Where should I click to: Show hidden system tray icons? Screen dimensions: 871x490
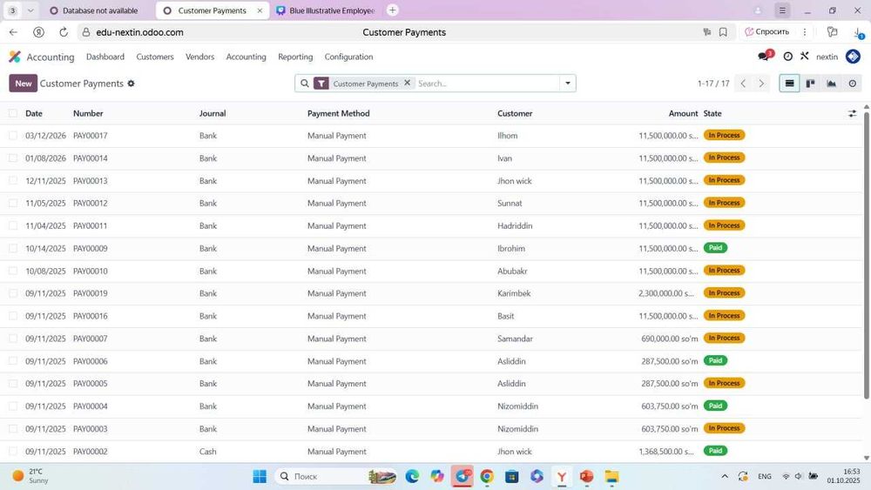(x=725, y=476)
